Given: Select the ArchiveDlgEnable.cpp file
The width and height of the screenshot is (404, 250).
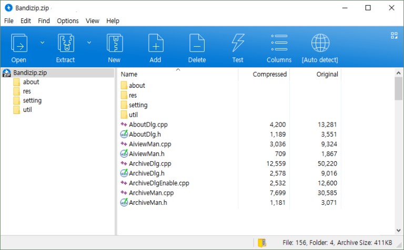Looking at the screenshot, I should coord(159,183).
